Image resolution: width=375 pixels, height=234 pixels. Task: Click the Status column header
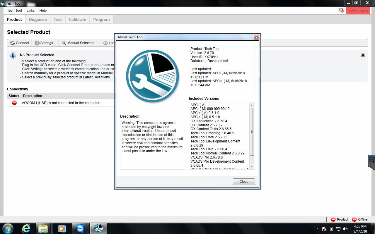(x=14, y=96)
